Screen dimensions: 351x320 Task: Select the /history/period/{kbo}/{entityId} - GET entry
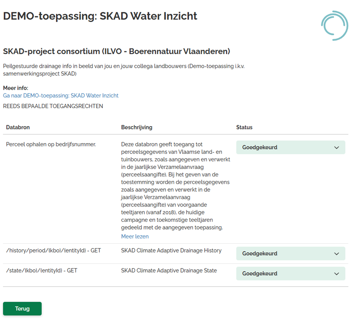point(53,251)
